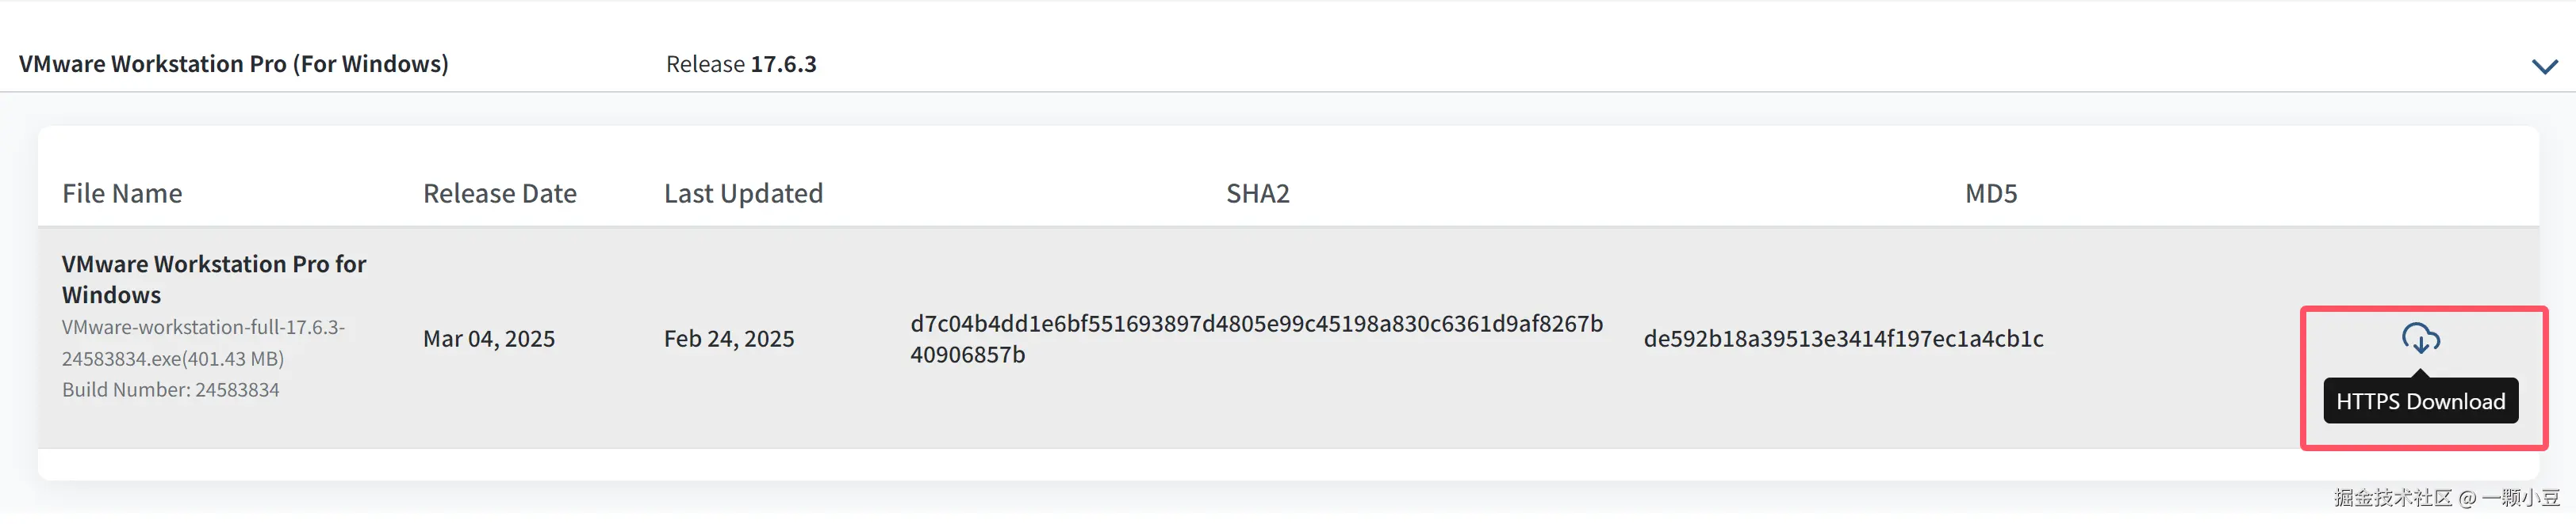Click the MD5 hash value de592b18a395
2576x524 pixels.
[x=1843, y=340]
